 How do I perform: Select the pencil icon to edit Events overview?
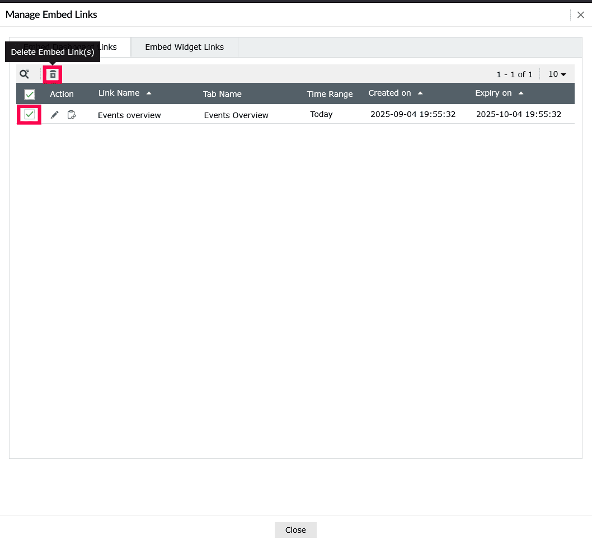click(54, 114)
